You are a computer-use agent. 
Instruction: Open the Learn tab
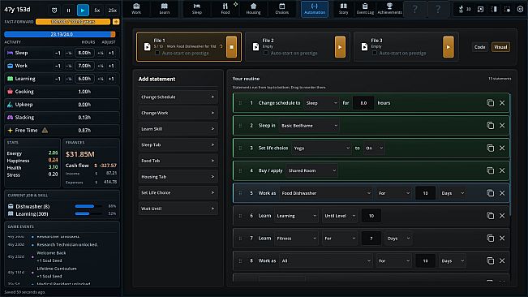(x=165, y=9)
